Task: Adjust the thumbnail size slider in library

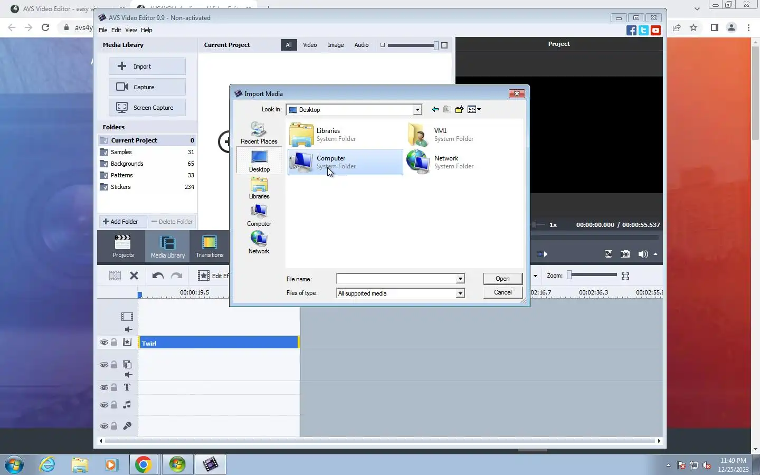Action: pos(413,45)
